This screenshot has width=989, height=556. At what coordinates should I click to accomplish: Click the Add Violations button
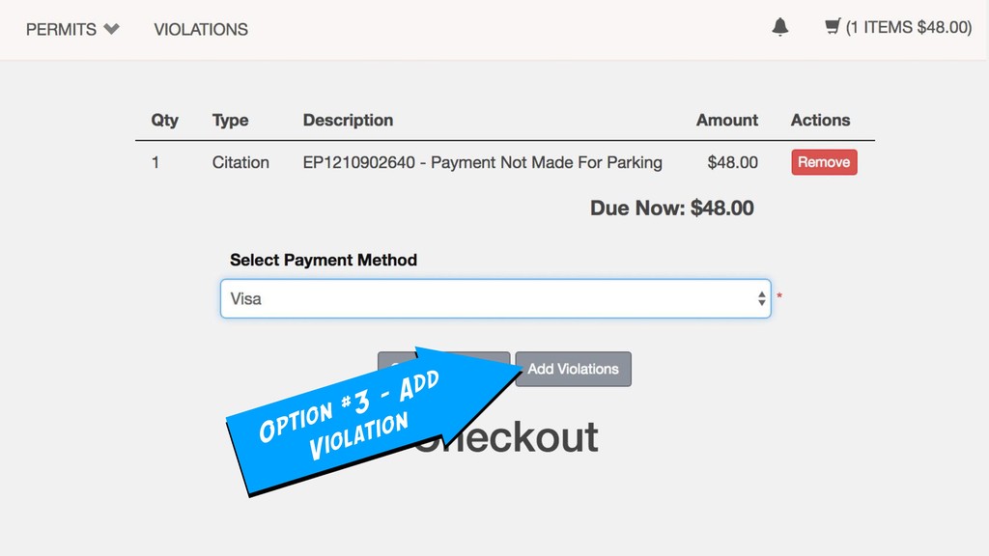pos(573,369)
